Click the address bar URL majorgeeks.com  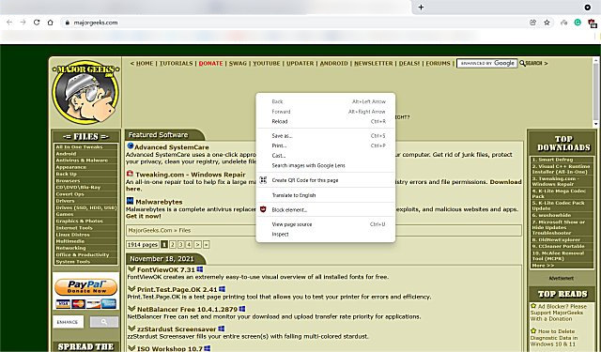pos(96,23)
